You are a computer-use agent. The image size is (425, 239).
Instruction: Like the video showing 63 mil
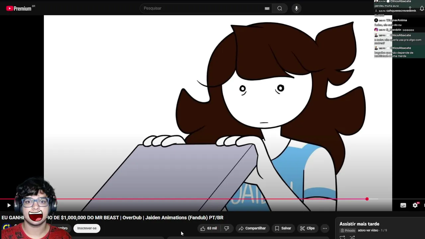[x=209, y=228]
